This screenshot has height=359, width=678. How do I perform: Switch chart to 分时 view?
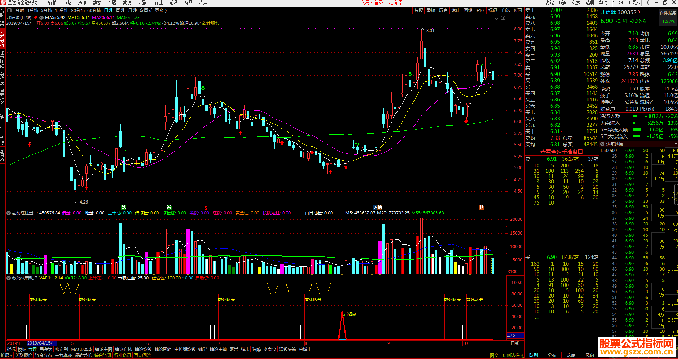click(20, 11)
